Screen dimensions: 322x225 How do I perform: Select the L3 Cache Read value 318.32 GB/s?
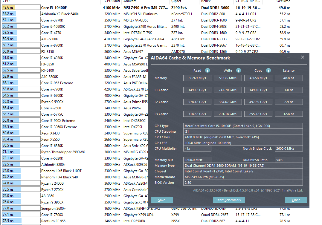click(x=197, y=114)
